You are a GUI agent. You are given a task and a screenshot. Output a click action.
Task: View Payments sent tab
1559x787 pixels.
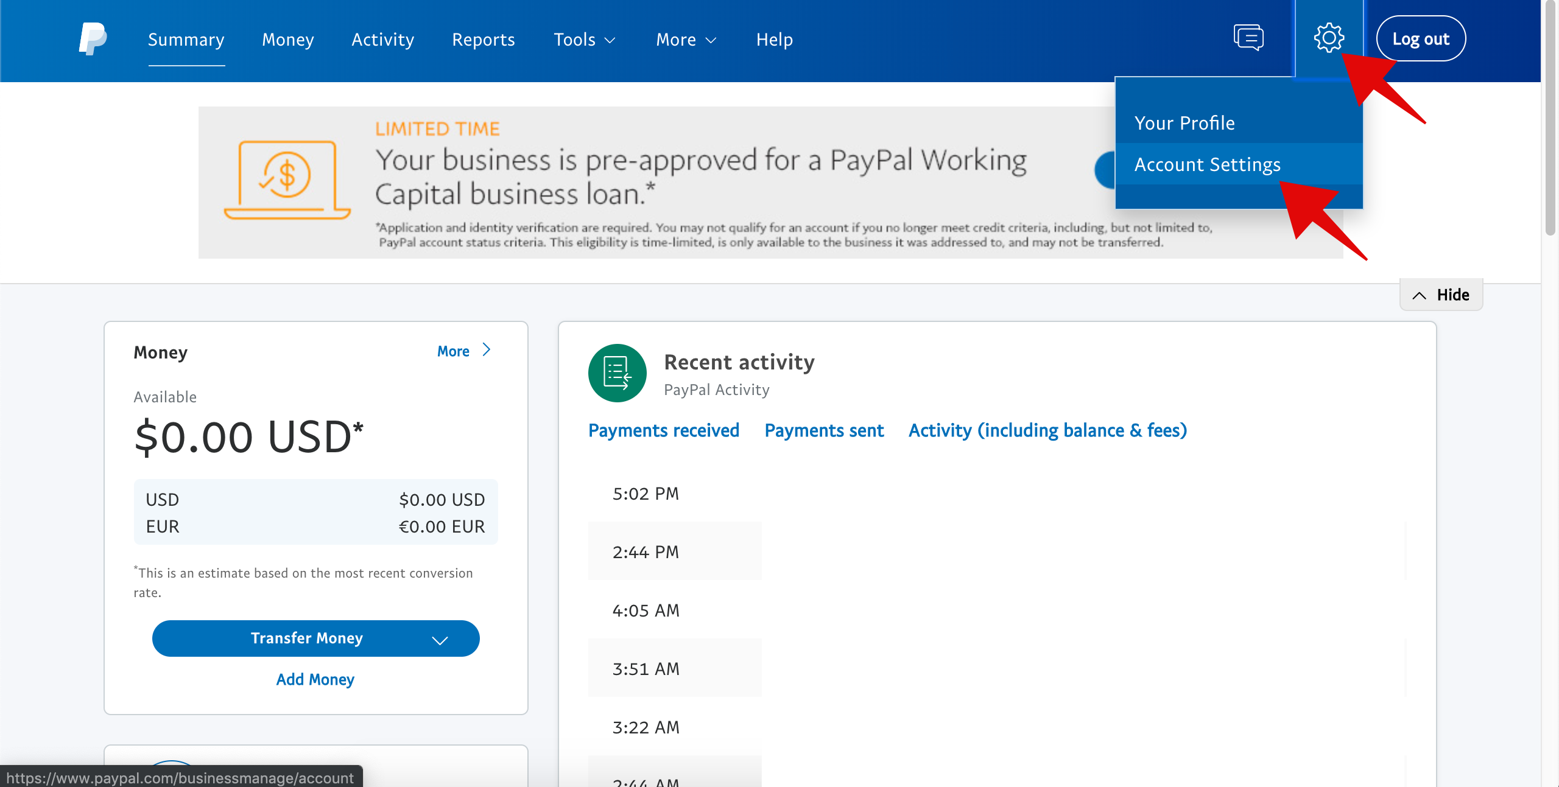point(824,431)
